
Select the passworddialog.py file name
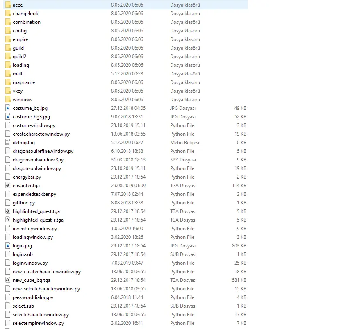click(x=33, y=297)
